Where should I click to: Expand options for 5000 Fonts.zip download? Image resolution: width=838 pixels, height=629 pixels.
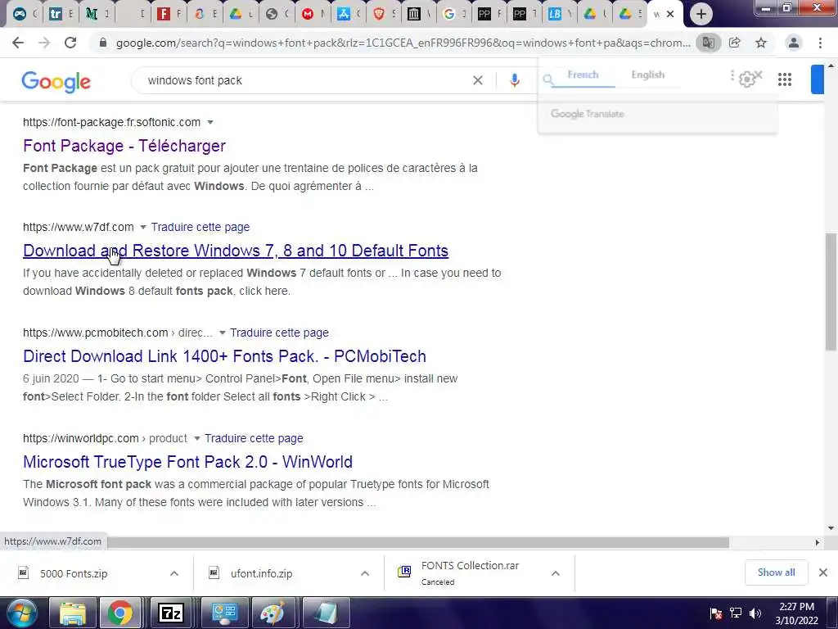174,573
